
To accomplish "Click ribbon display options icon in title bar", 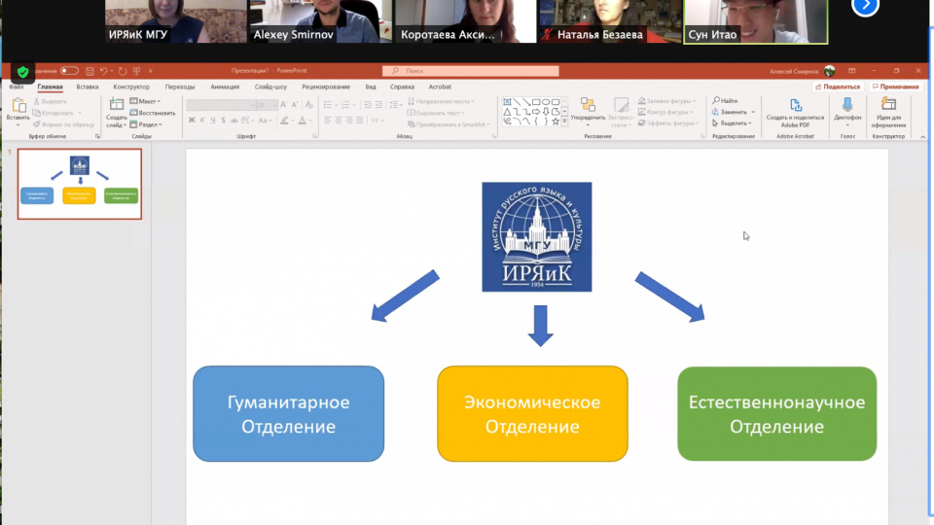I will pyautogui.click(x=852, y=71).
